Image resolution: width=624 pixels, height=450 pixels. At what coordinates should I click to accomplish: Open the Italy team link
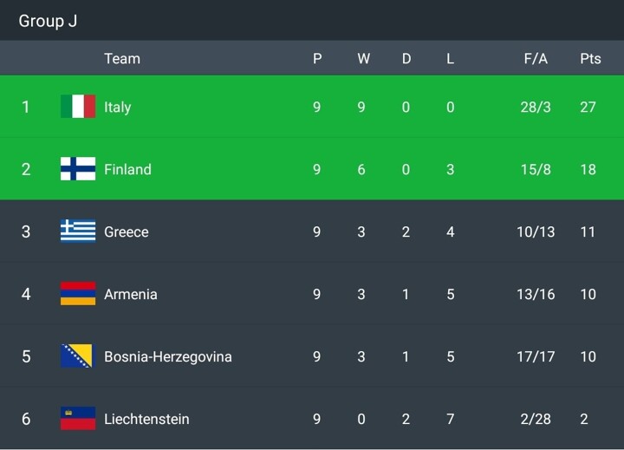pyautogui.click(x=118, y=107)
